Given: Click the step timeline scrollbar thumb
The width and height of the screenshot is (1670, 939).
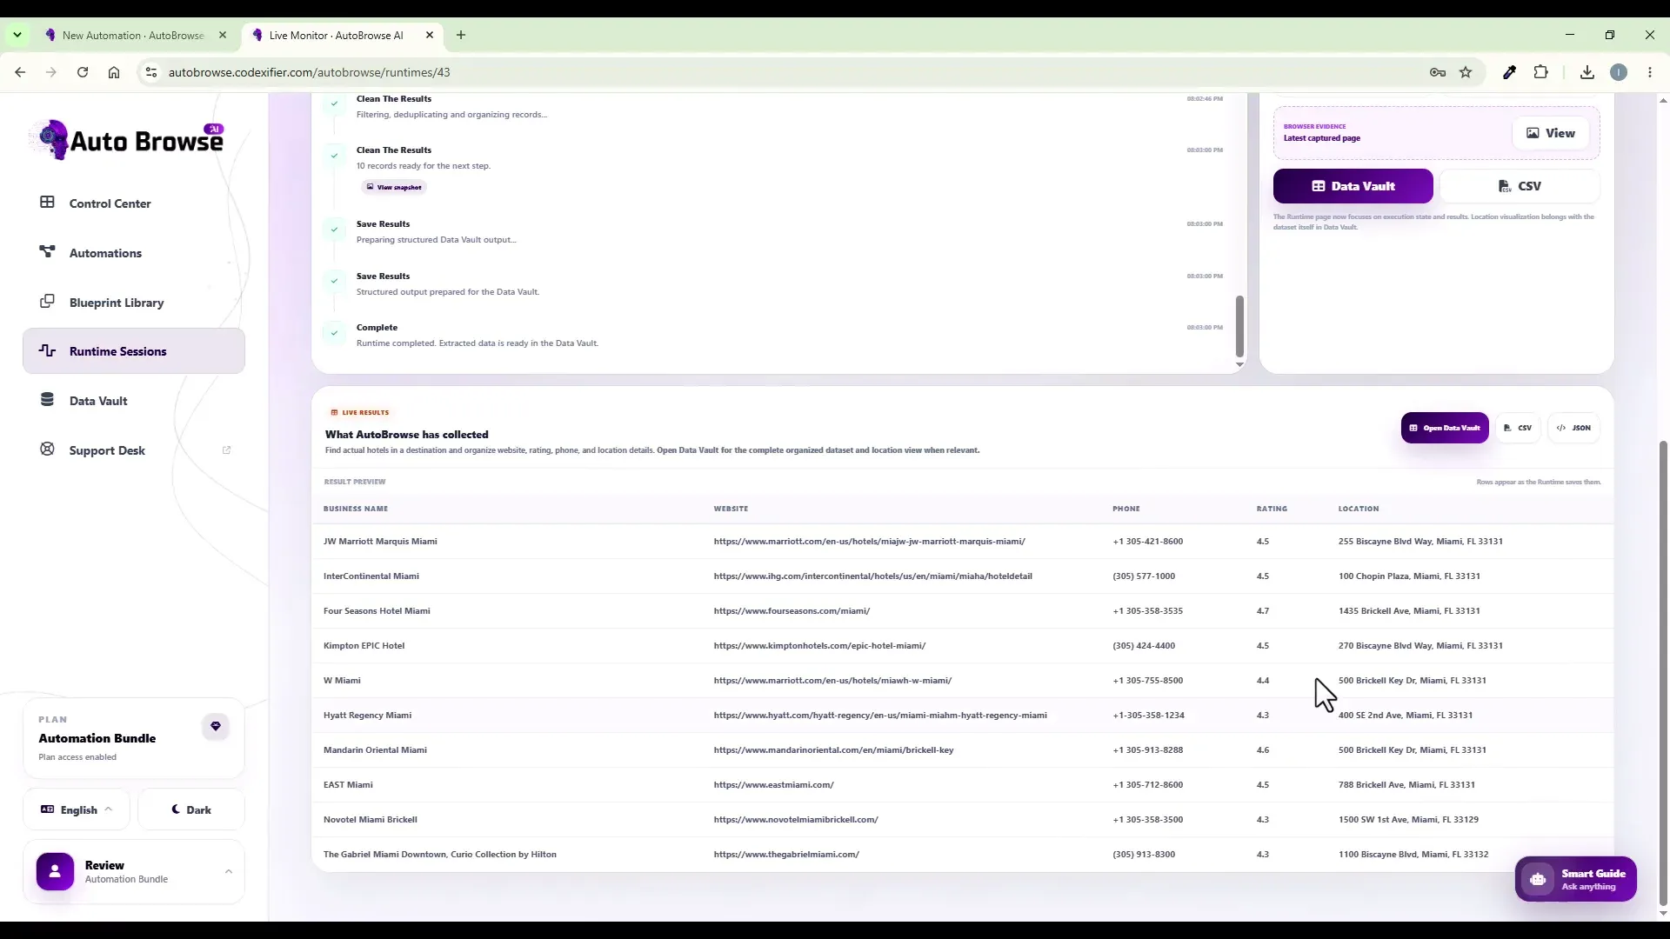Looking at the screenshot, I should 1239,326.
